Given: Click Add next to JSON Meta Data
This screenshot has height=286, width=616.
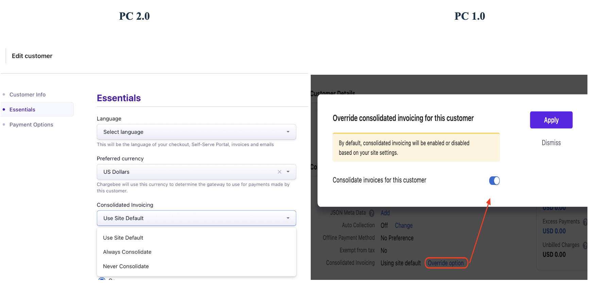Looking at the screenshot, I should 385,213.
